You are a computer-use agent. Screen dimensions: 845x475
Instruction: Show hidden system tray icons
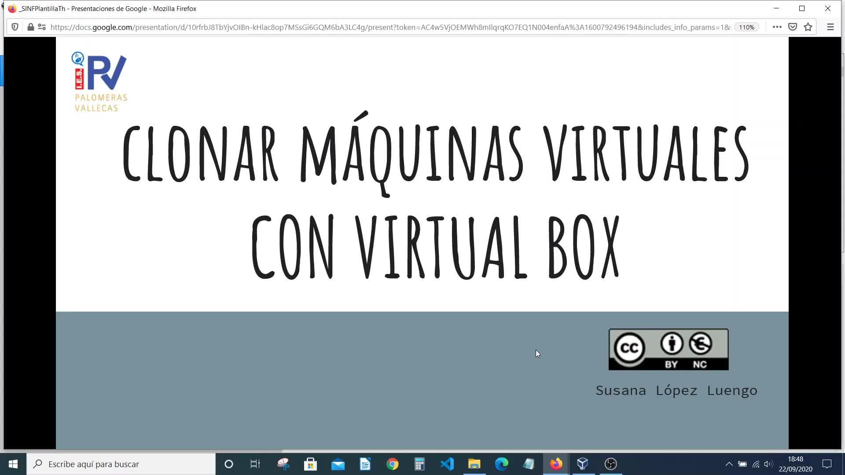[729, 464]
